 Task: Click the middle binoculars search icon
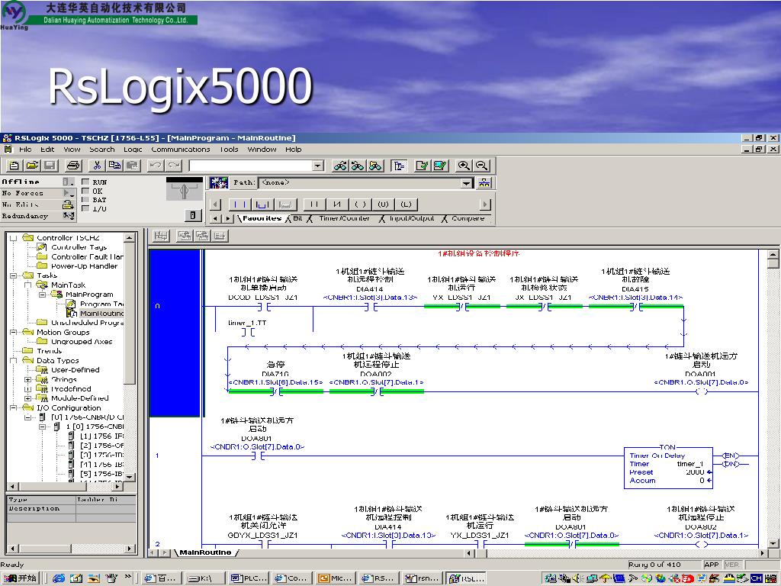coord(358,166)
